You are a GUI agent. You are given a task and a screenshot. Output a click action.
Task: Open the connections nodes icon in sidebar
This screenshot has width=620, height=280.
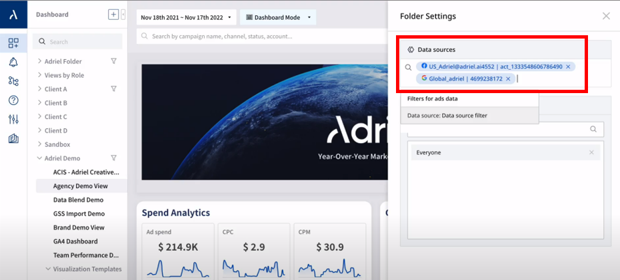coord(13,81)
